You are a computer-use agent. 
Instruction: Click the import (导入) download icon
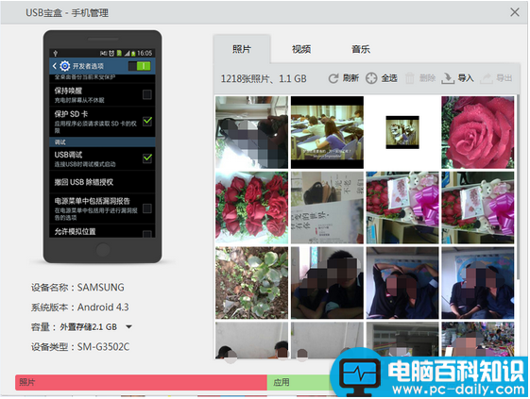448,78
